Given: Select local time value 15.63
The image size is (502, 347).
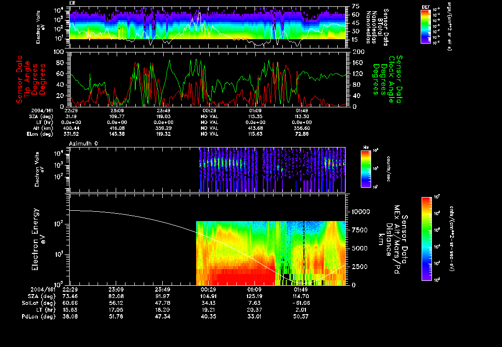Looking at the screenshot, I should tap(71, 310).
